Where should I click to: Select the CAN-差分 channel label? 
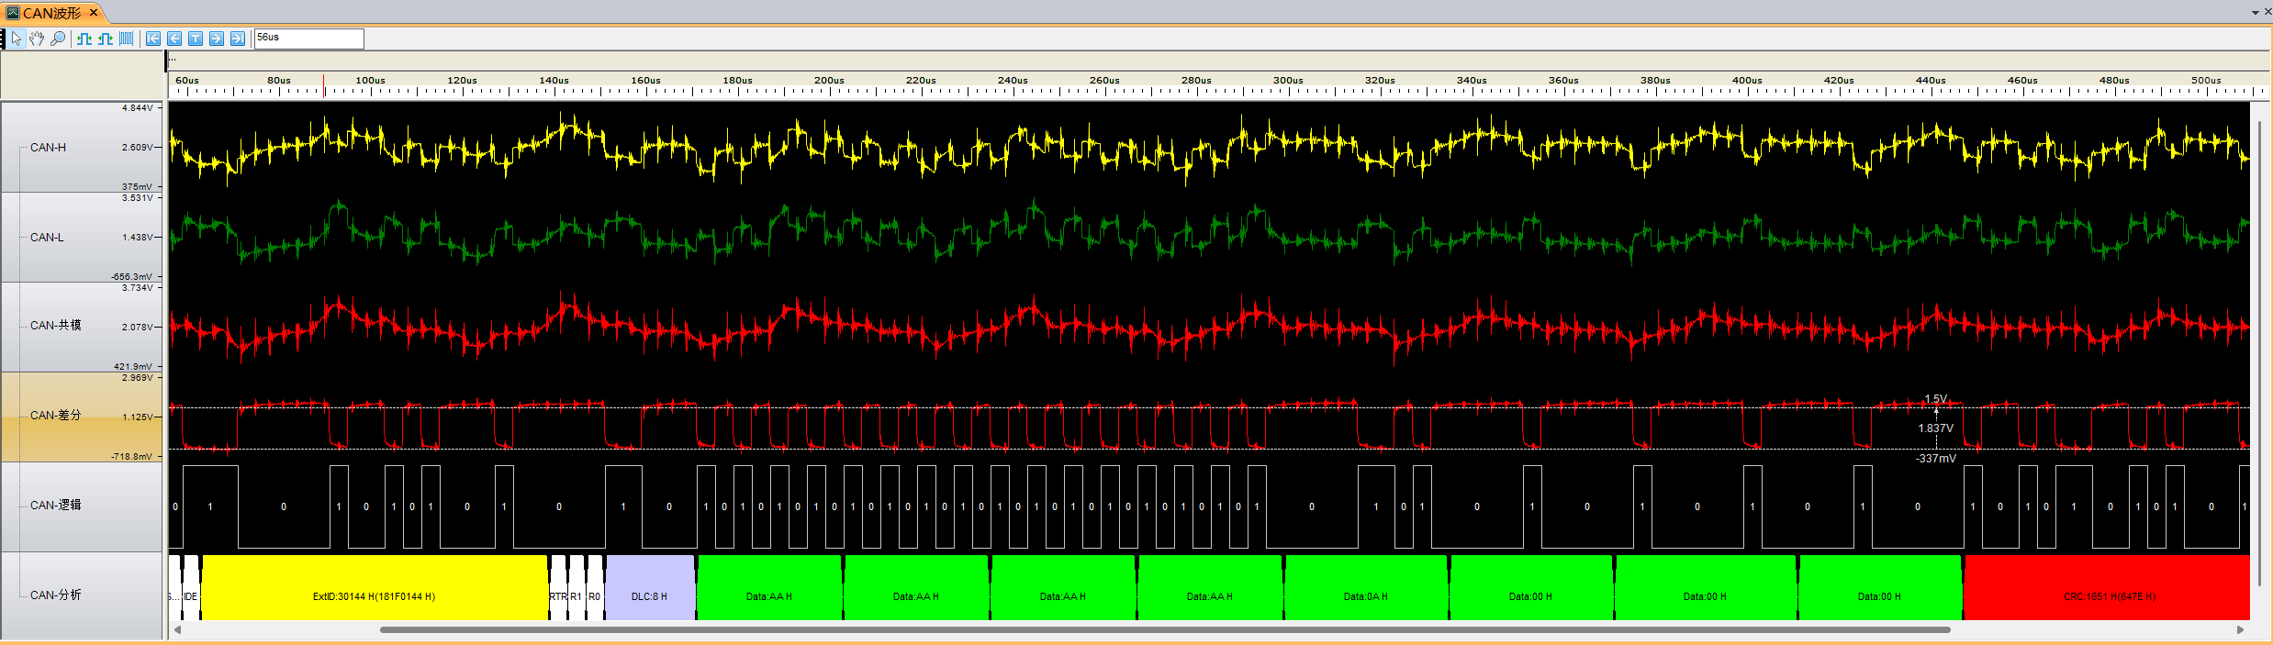coord(55,415)
